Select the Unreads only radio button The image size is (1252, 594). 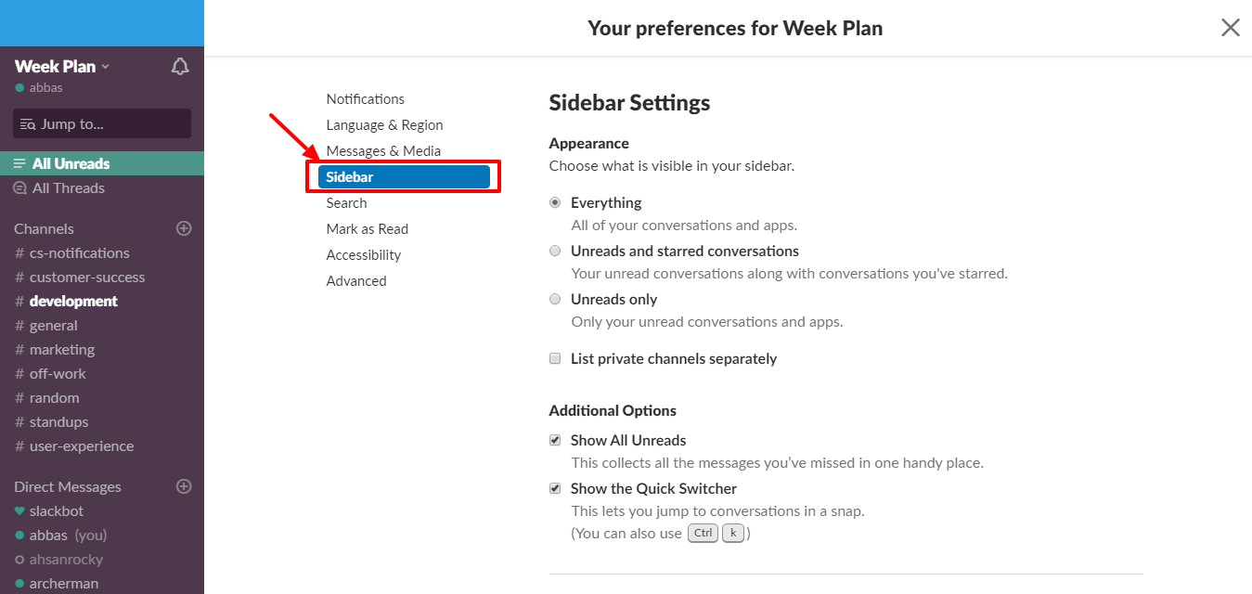click(x=554, y=299)
